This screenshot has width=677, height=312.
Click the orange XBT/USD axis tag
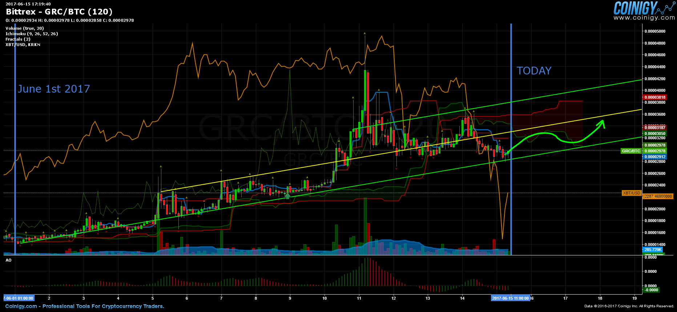(x=632, y=193)
